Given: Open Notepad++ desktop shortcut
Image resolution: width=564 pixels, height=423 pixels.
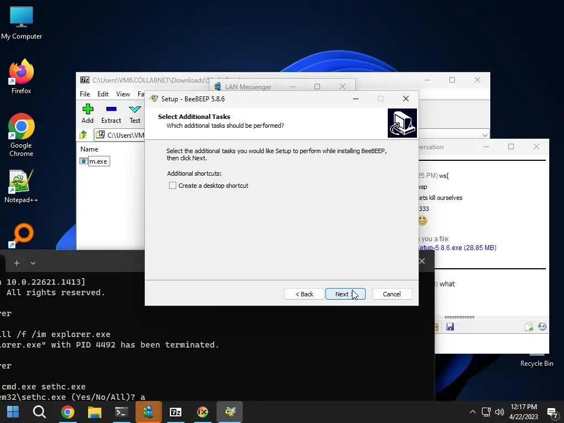Looking at the screenshot, I should click(21, 186).
